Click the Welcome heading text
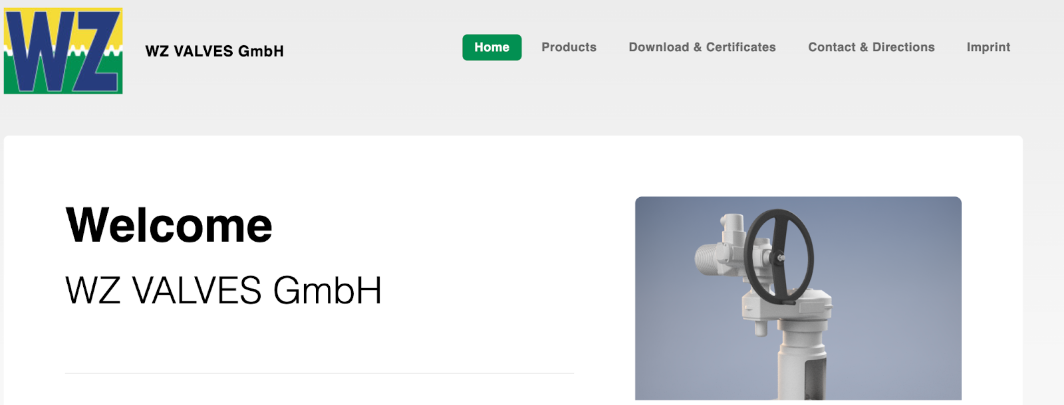This screenshot has width=1064, height=405. coord(169,225)
